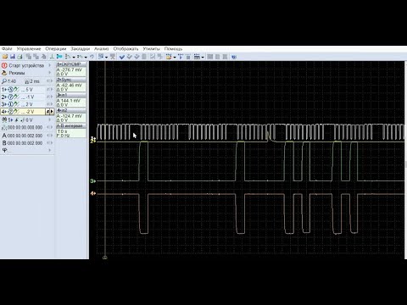407x305 pixels.
Task: Open the Файл menu
Action: pyautogui.click(x=7, y=49)
